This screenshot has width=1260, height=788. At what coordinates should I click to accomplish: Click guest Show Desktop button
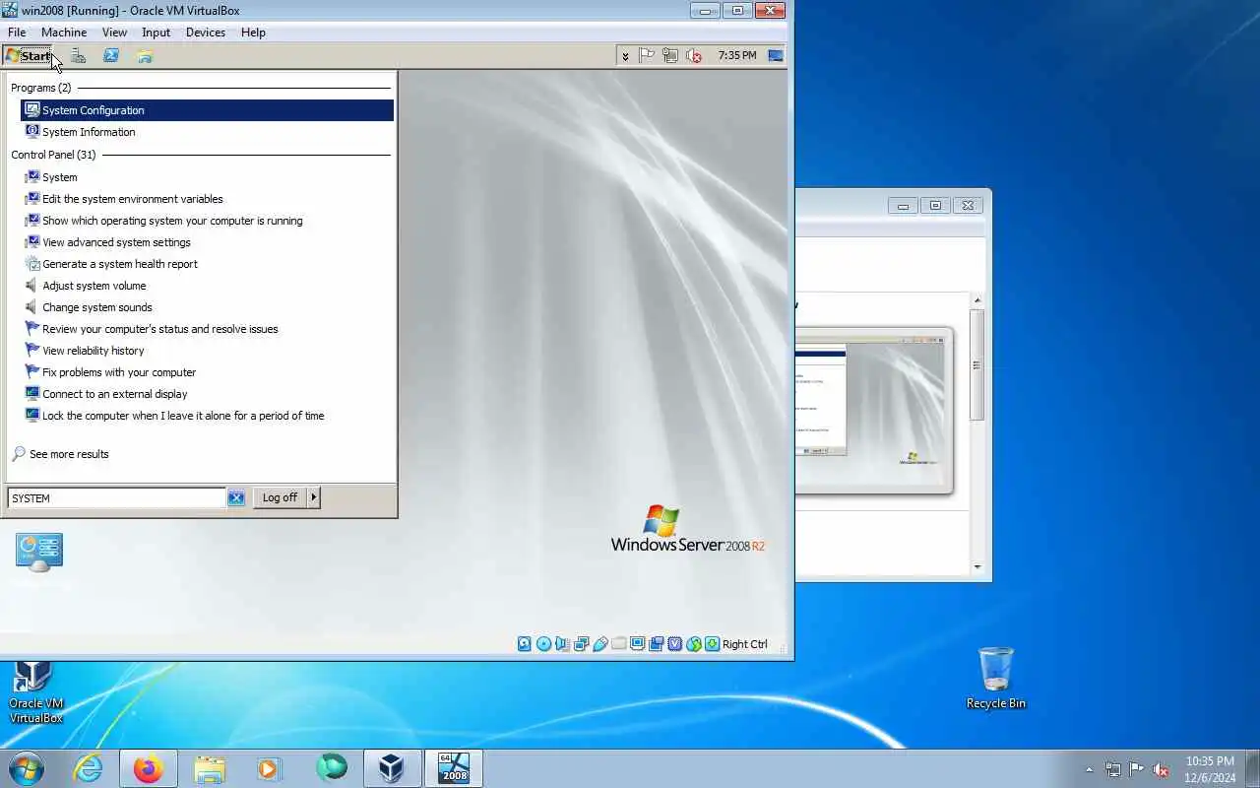776,56
